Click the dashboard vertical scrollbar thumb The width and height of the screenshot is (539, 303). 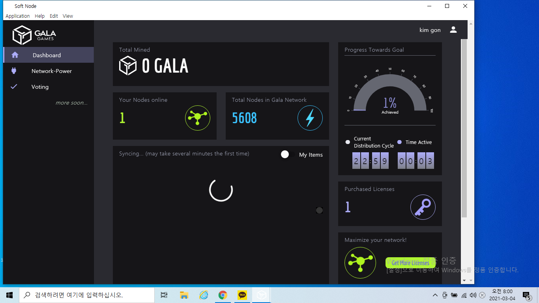464,128
